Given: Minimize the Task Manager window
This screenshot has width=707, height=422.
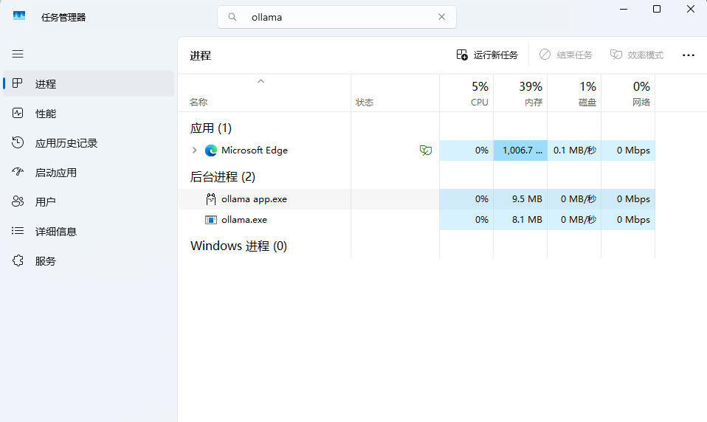Looking at the screenshot, I should 624,9.
